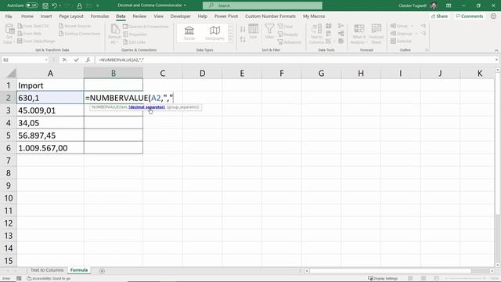Click Ribbon Display Options icon
501x282 pixels.
449,5
